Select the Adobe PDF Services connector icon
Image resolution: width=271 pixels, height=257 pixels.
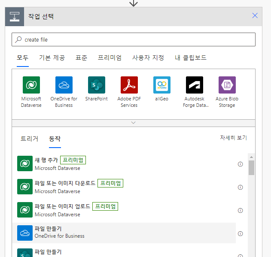coord(129,85)
